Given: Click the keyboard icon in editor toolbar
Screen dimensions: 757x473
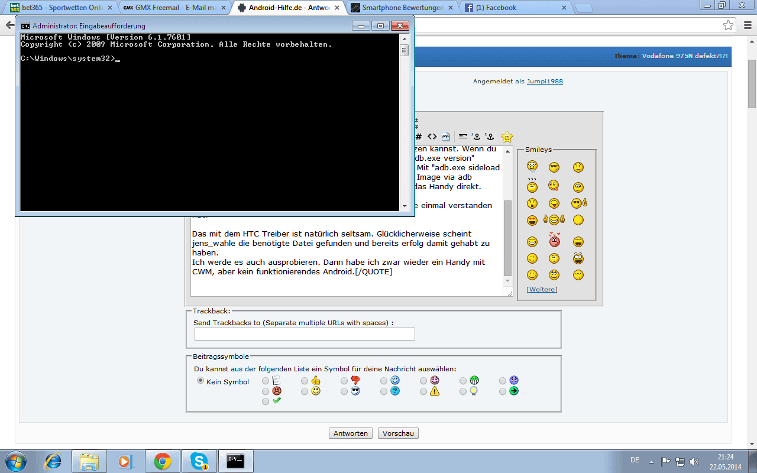Looking at the screenshot, I should (462, 137).
